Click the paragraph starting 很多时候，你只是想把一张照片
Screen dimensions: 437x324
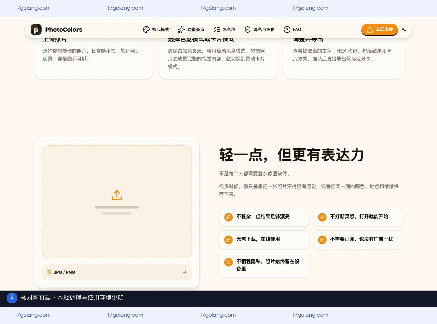(309, 190)
